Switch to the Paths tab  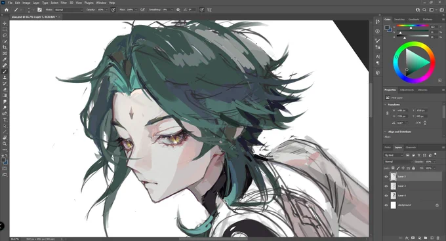click(388, 147)
